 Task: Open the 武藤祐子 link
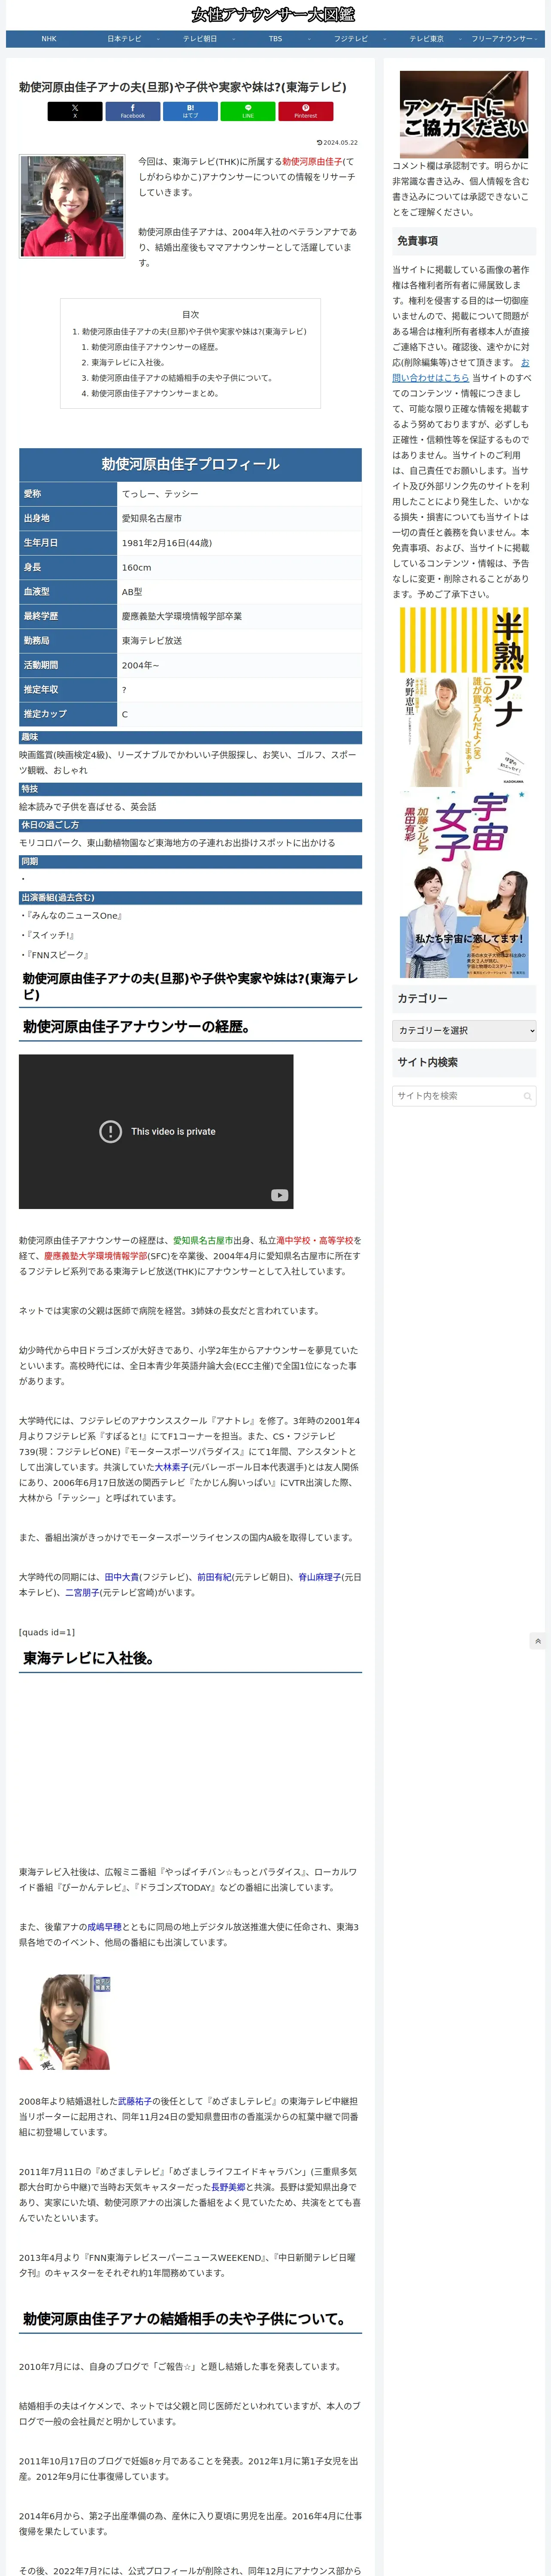click(135, 2102)
